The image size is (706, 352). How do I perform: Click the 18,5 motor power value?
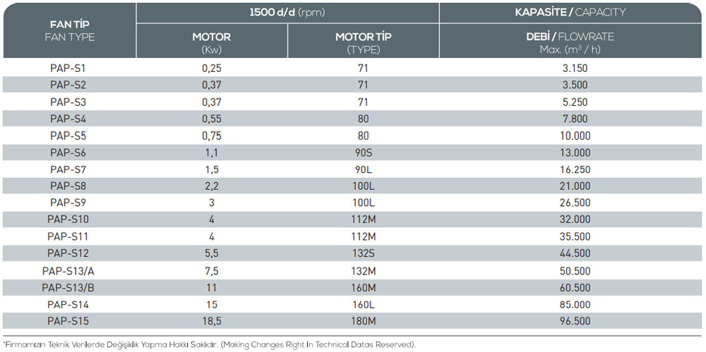tap(212, 321)
